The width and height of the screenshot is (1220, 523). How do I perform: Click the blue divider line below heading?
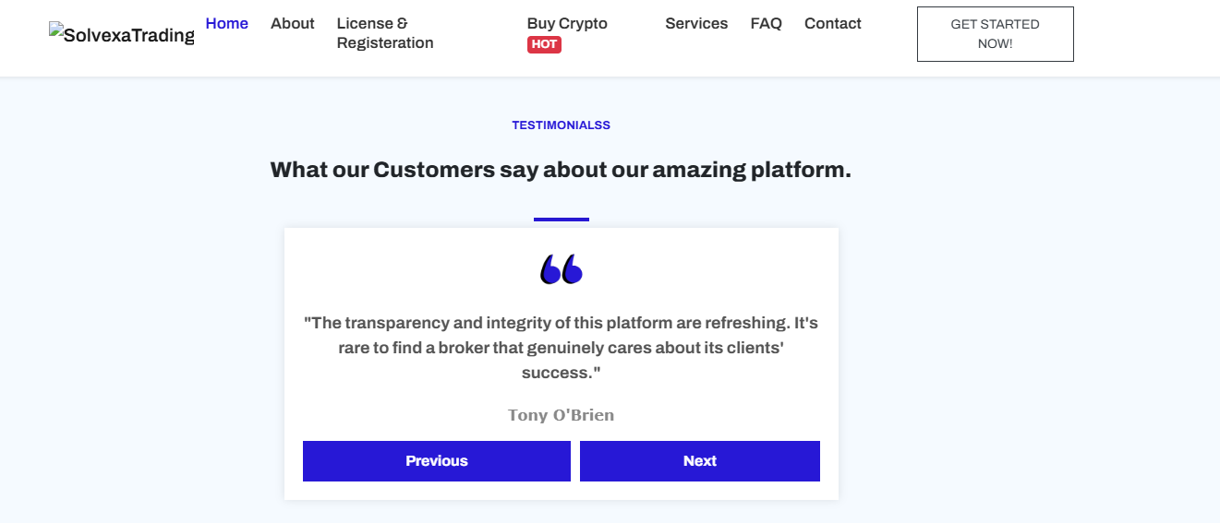(561, 220)
